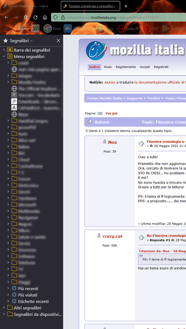The image size is (186, 329).
Task: Click the aiutaci news link
Action: click(x=110, y=82)
